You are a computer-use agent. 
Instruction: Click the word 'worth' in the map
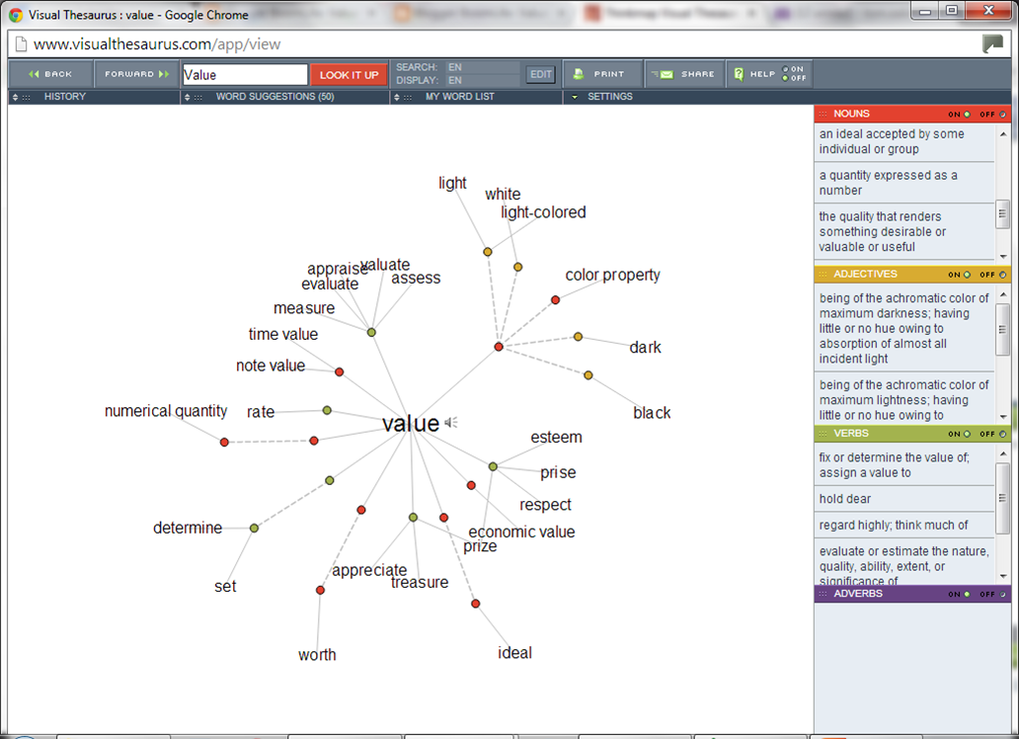click(317, 654)
